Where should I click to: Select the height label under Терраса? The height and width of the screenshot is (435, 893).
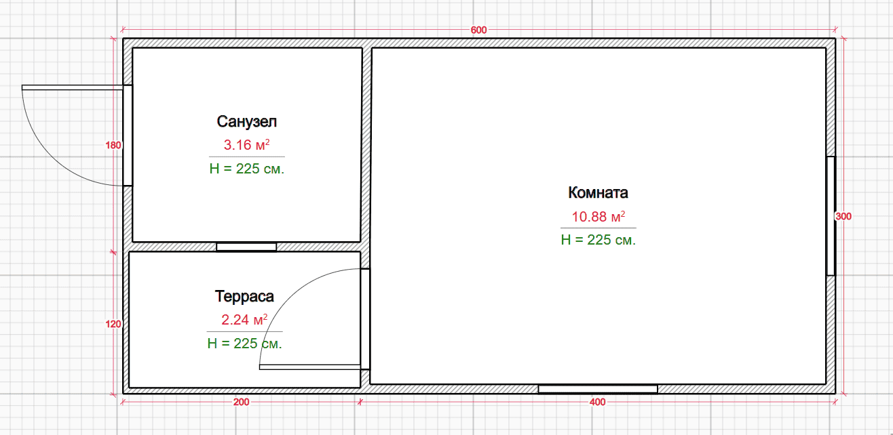point(245,343)
